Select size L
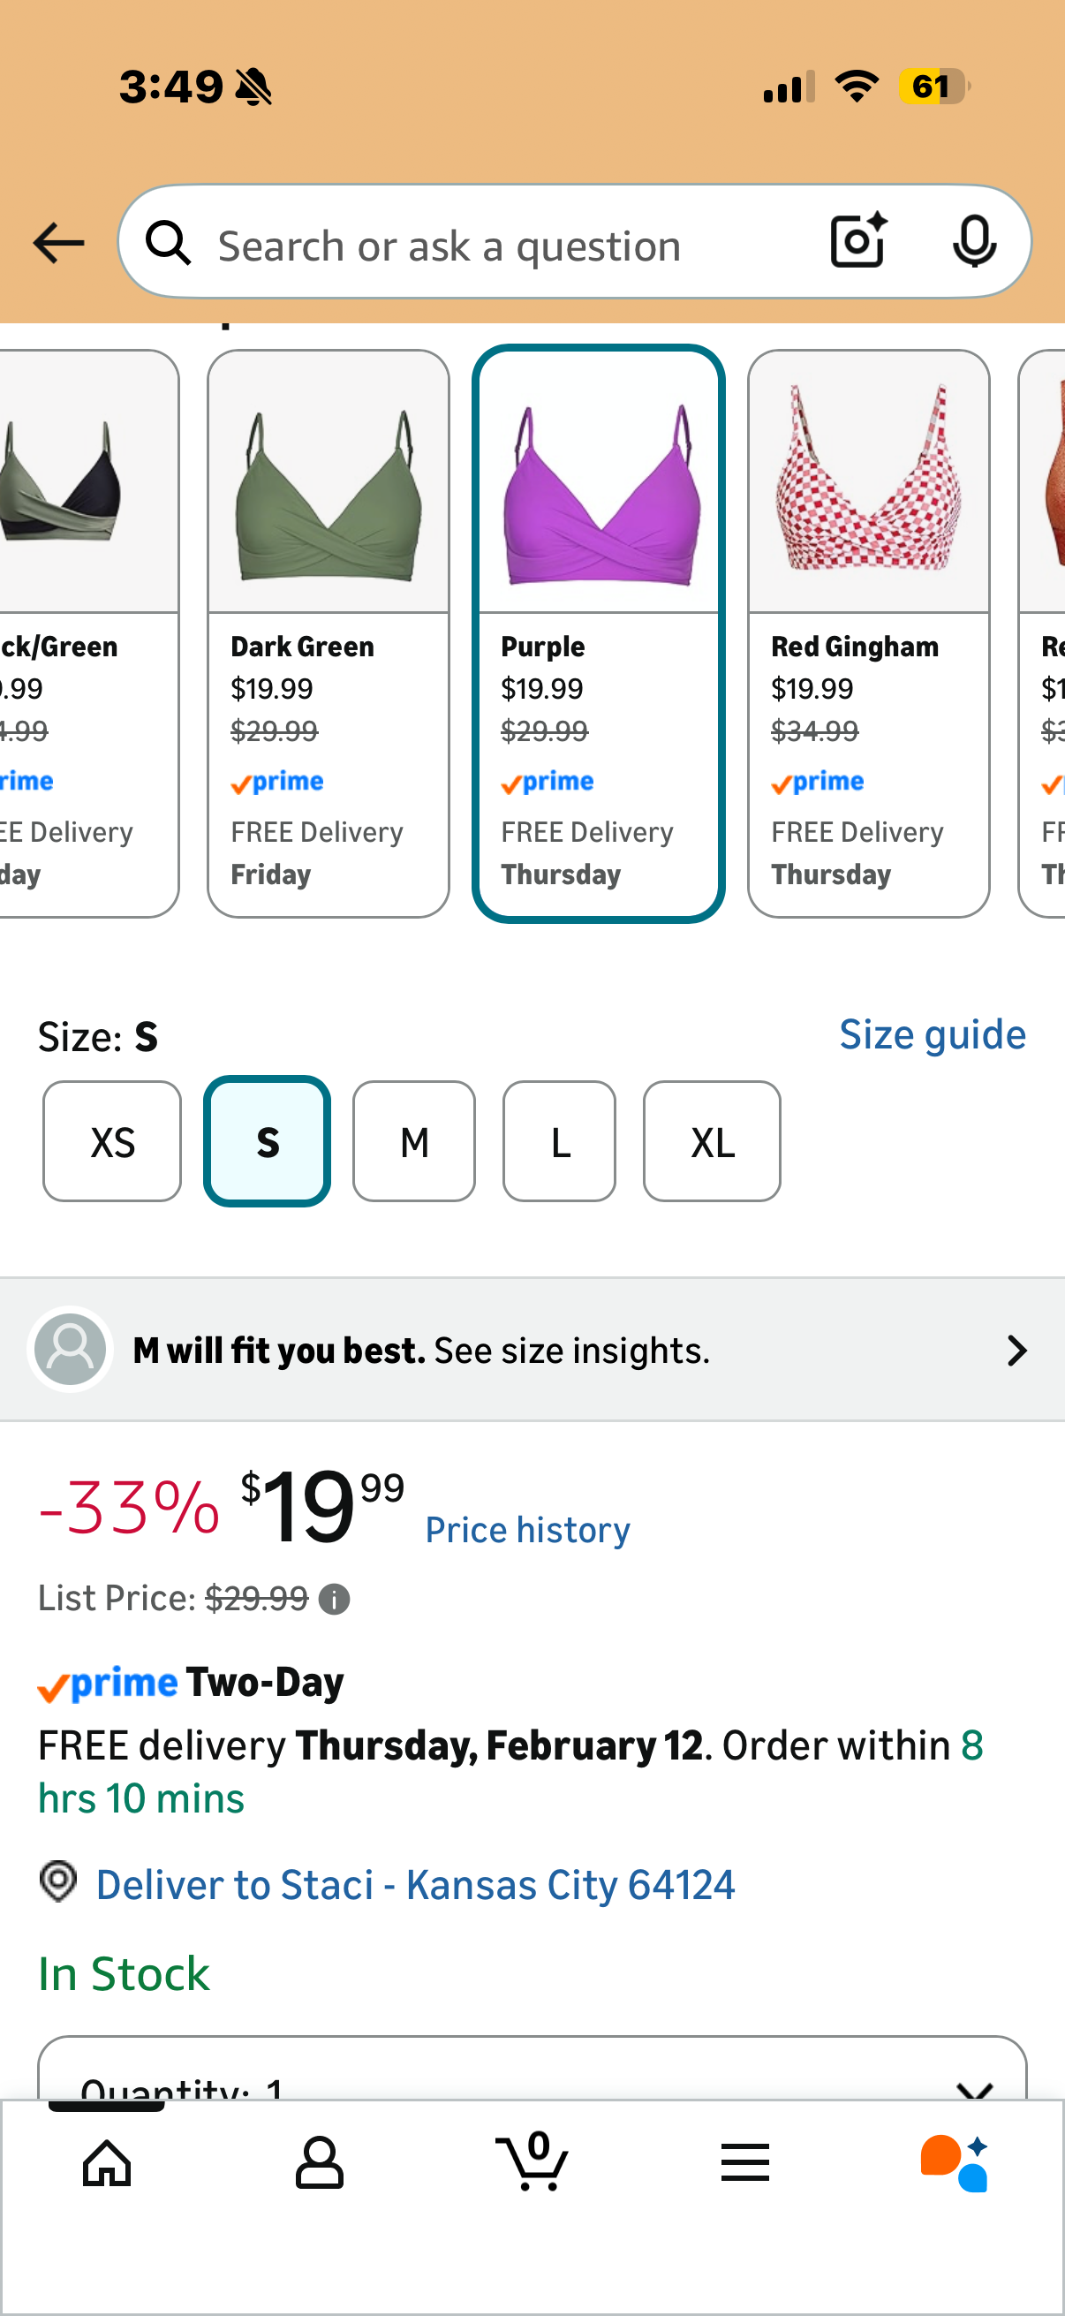 [x=559, y=1142]
